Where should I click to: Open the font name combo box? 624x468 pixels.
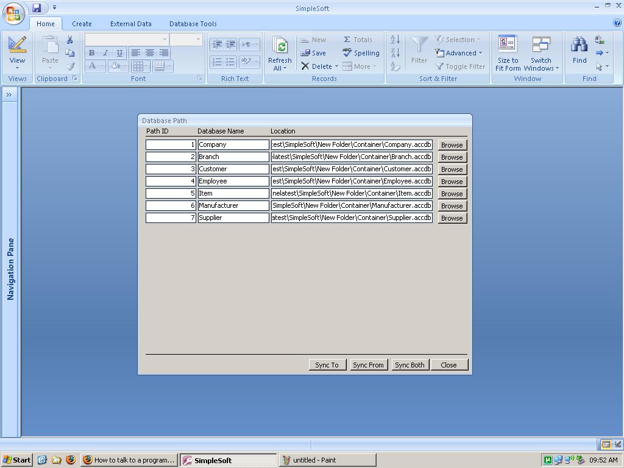click(127, 40)
